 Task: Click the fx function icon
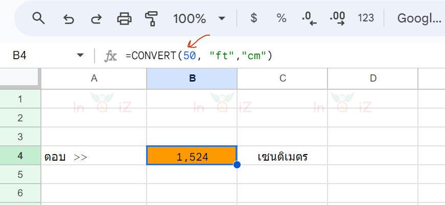[110, 56]
